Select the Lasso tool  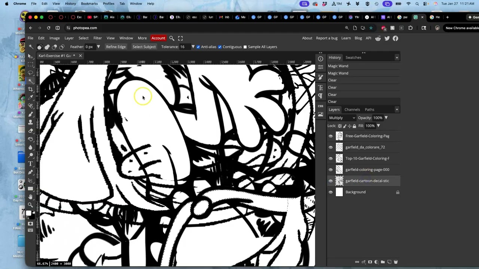pyautogui.click(x=31, y=72)
